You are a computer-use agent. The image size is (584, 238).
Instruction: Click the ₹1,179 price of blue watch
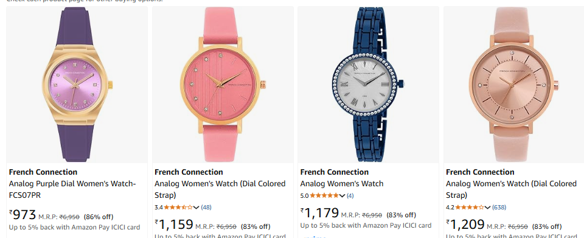(x=319, y=213)
